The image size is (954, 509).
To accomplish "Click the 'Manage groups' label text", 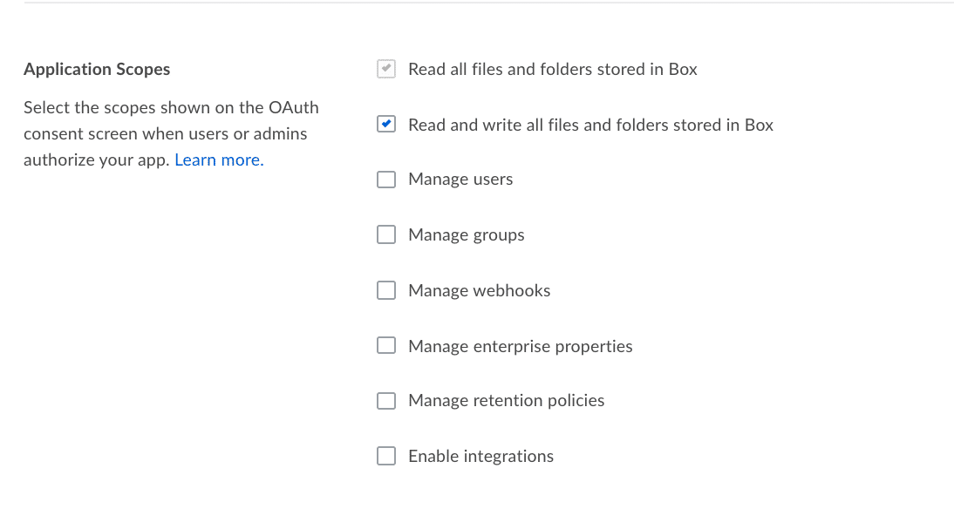I will tap(466, 234).
